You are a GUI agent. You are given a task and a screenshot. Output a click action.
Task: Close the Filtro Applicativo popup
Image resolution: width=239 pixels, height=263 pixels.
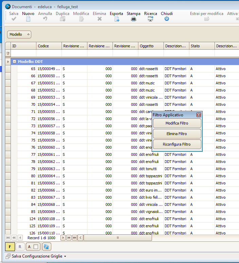click(199, 115)
